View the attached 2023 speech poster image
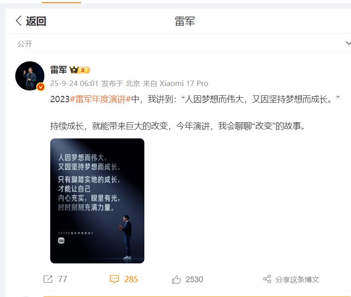 [x=97, y=201]
